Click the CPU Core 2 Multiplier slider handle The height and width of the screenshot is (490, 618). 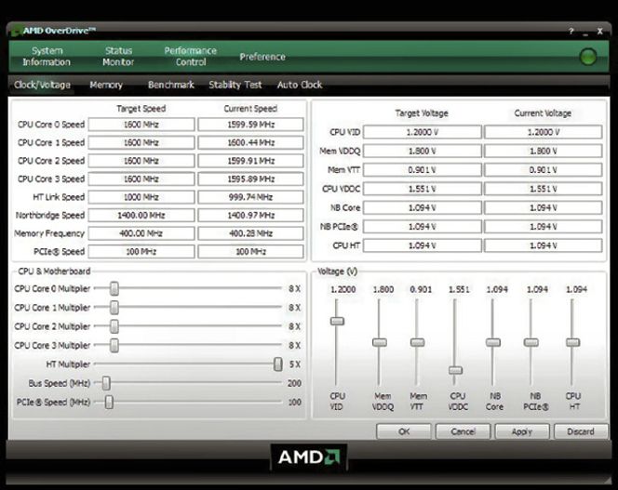coord(114,326)
